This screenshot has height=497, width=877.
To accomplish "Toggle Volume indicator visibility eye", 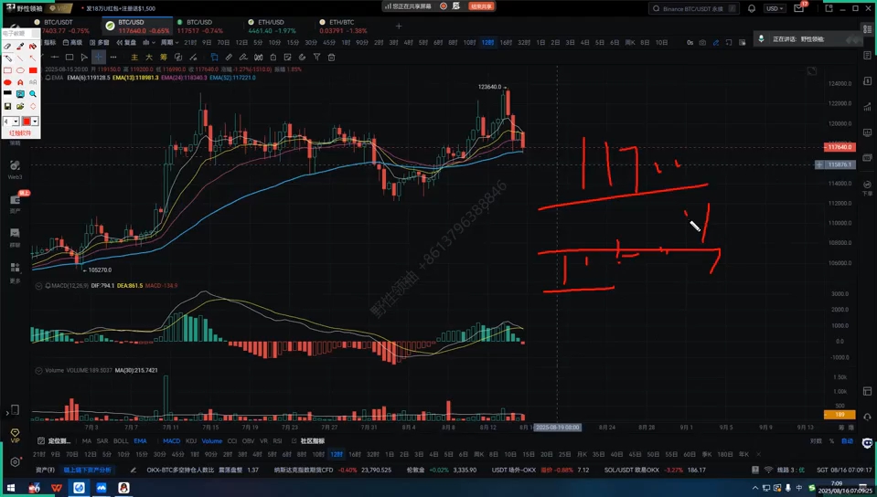I will pos(39,371).
